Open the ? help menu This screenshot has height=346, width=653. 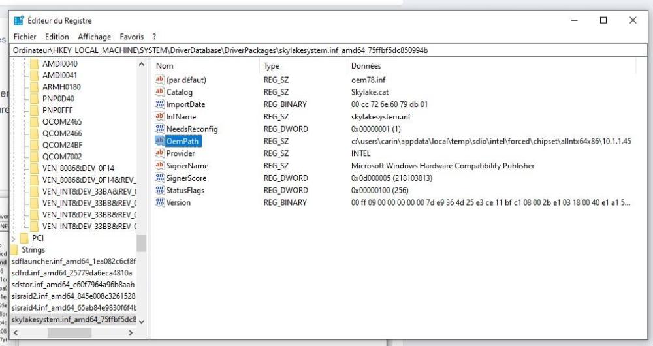(154, 37)
